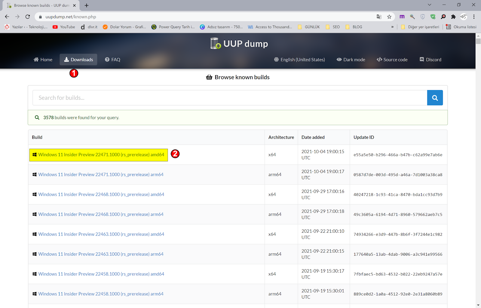Open Diğer yer işaretleri folder
Screen dimensions: 481x308
click(x=420, y=27)
